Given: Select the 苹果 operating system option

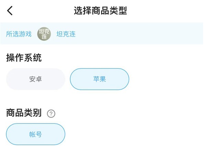Looking at the screenshot, I should pyautogui.click(x=100, y=79).
